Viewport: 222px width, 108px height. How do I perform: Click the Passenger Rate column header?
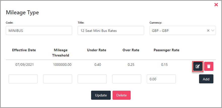tap(166, 50)
